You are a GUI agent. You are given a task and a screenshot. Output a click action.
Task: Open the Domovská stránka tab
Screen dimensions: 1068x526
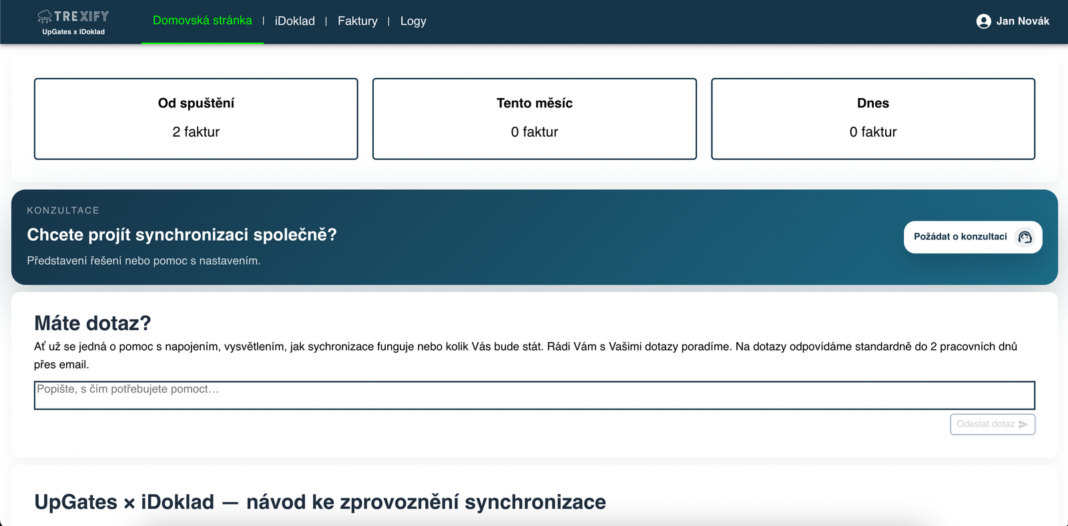202,21
